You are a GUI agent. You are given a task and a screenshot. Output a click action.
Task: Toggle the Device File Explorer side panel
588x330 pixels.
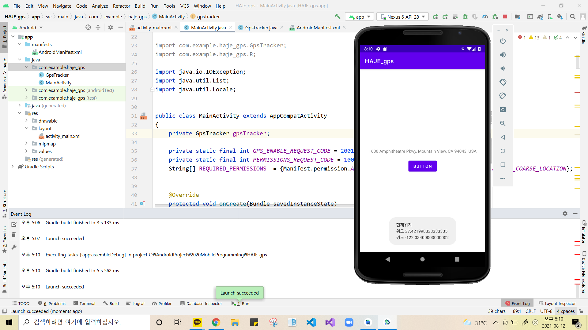[585, 269]
